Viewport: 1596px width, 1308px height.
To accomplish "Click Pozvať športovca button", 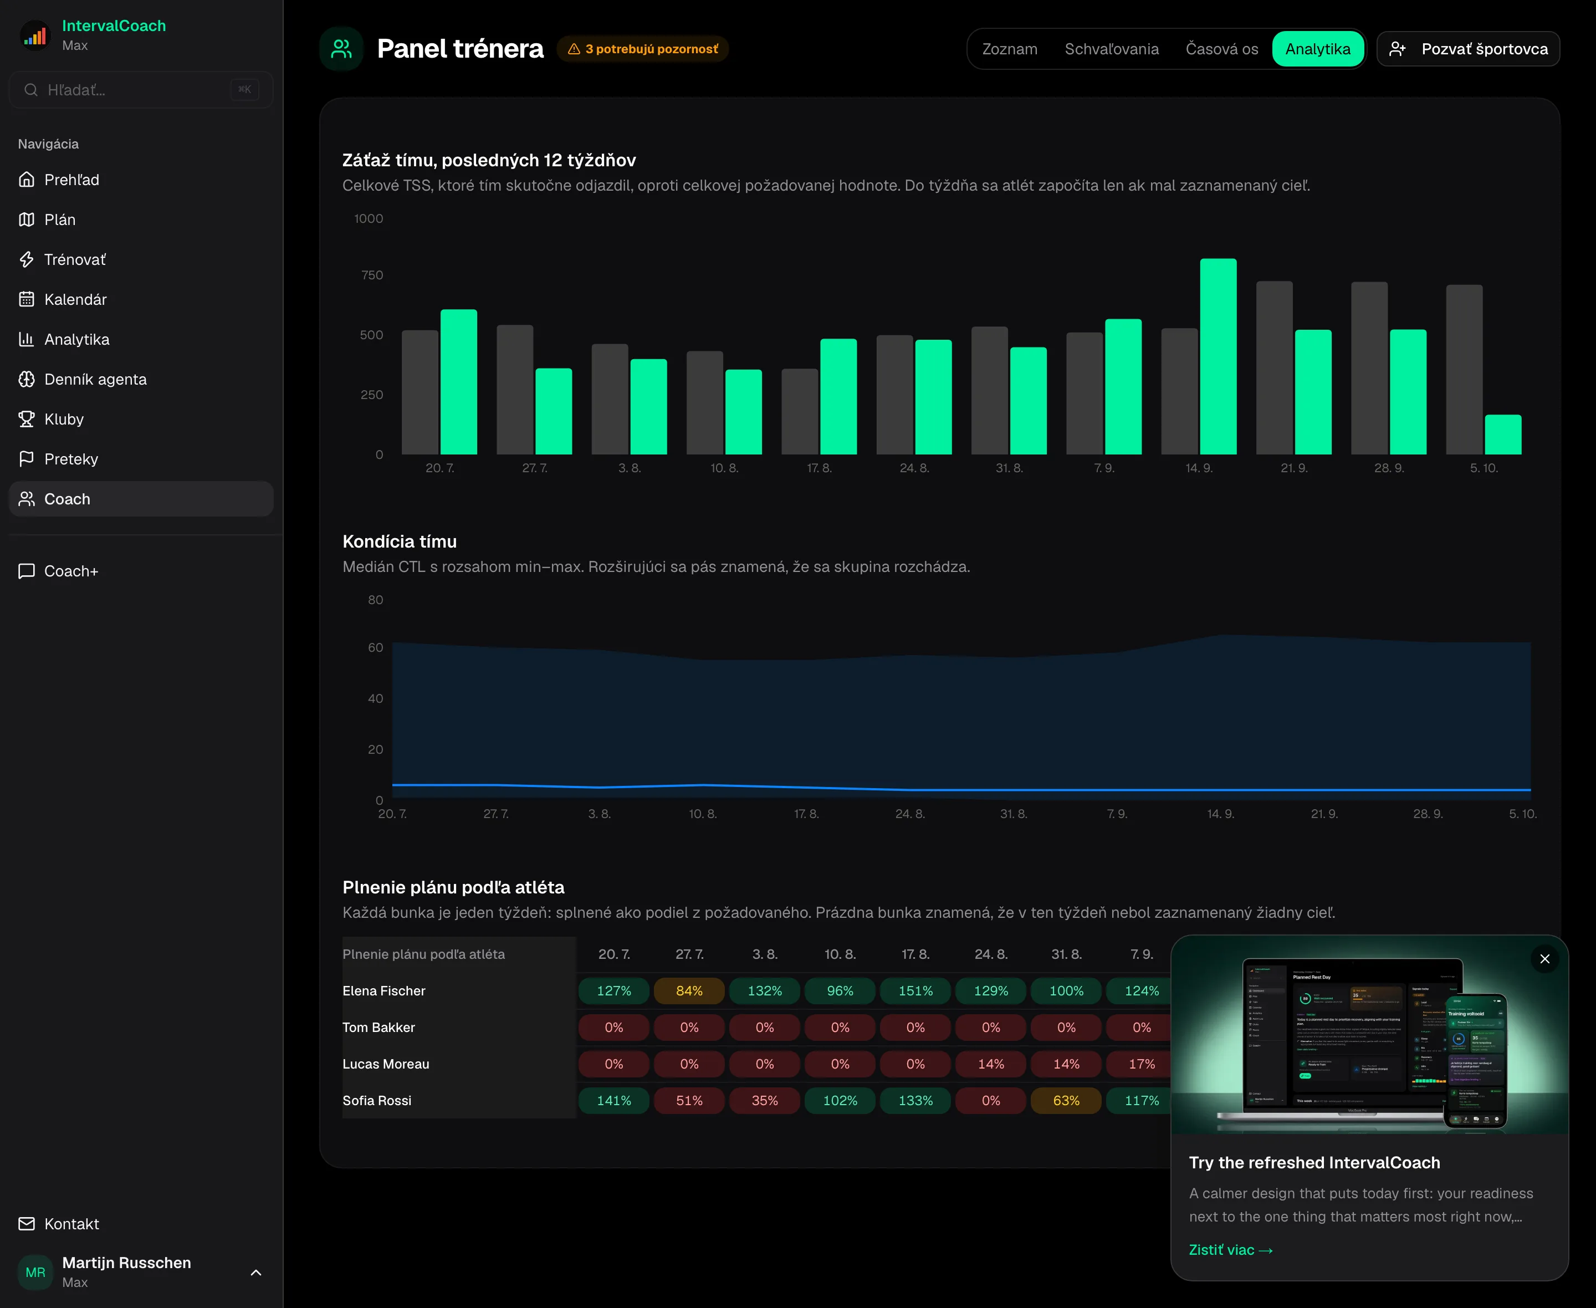I will coord(1468,49).
